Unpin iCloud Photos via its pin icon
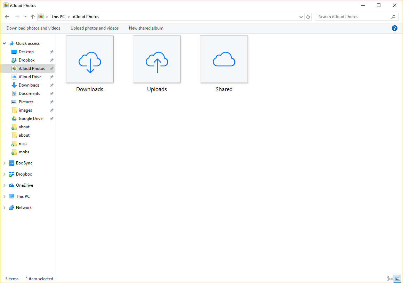The image size is (403, 283). [x=51, y=68]
